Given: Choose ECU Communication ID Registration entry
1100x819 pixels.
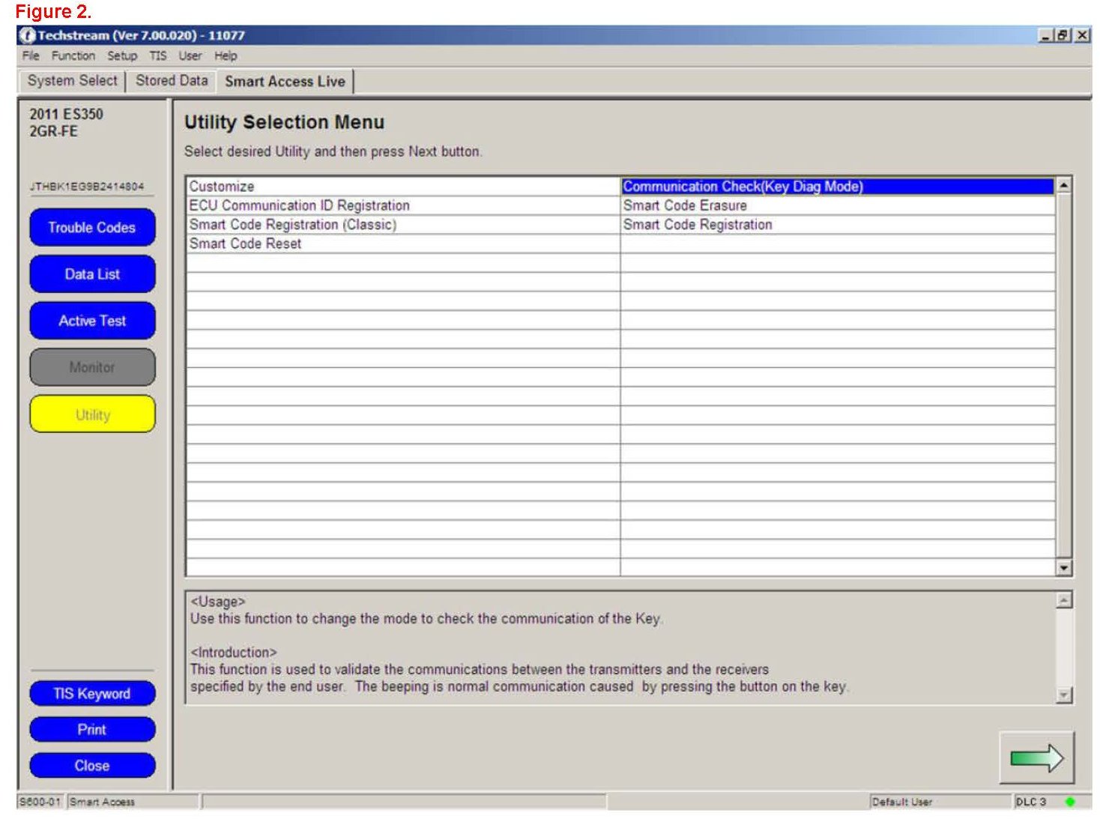Looking at the screenshot, I should tap(300, 205).
